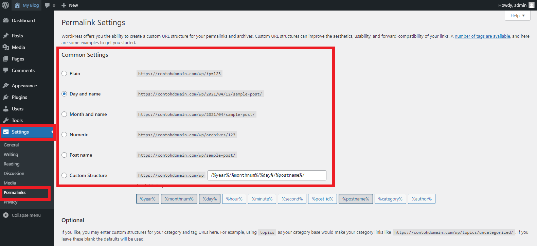Go to the Reading settings submenu

tap(12, 164)
